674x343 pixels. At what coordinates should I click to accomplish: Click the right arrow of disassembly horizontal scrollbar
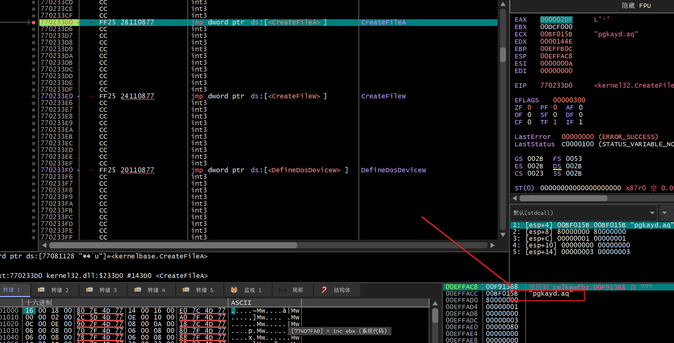coord(492,245)
